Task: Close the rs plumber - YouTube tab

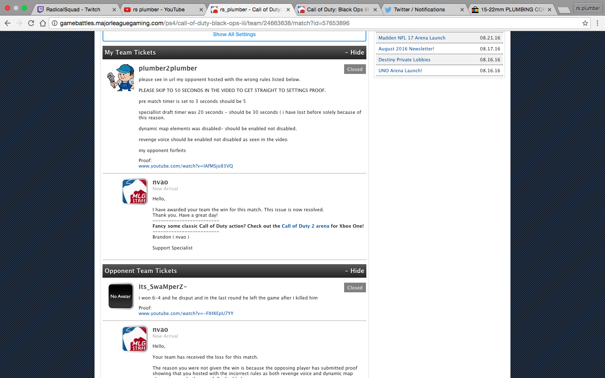Action: tap(201, 10)
